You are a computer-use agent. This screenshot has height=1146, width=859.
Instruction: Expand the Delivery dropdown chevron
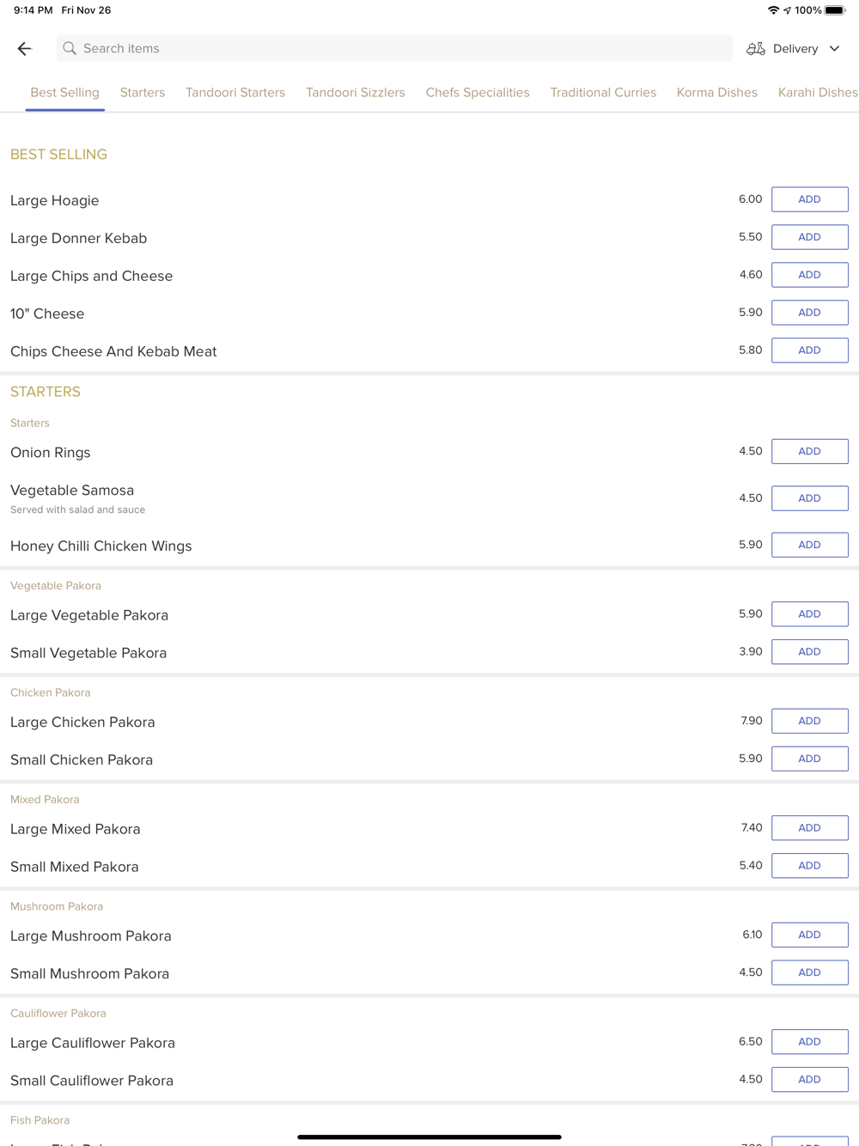coord(834,49)
